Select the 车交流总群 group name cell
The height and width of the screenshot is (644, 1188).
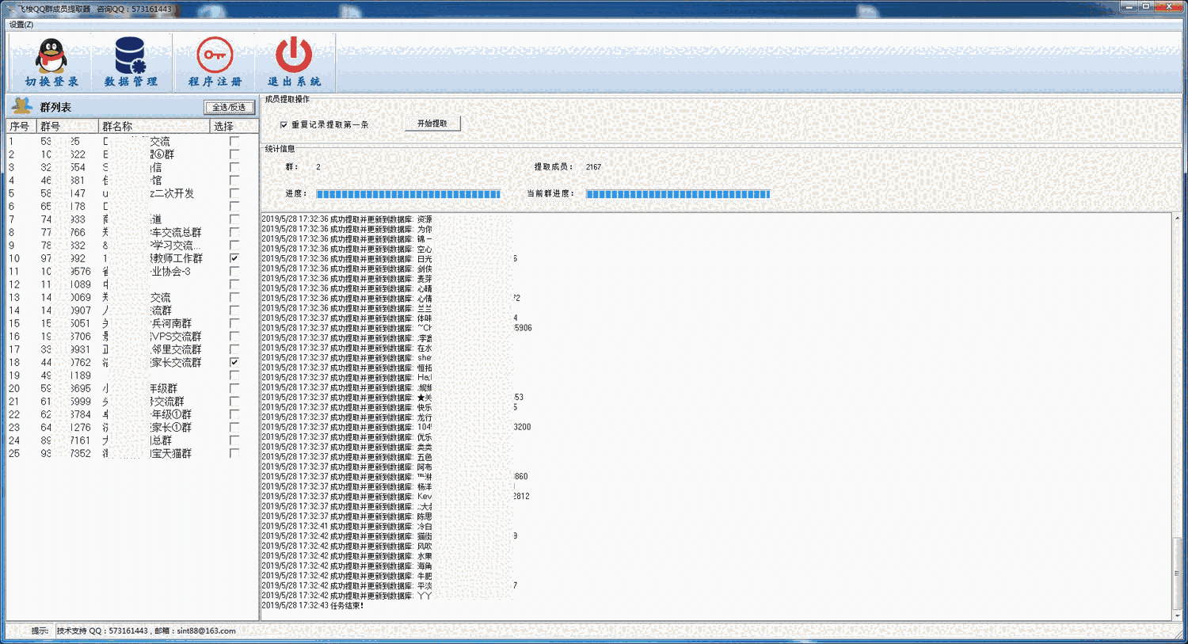click(x=155, y=232)
